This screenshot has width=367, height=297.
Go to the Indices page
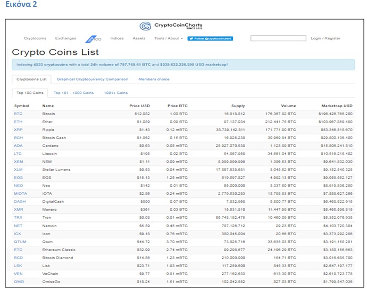click(117, 38)
